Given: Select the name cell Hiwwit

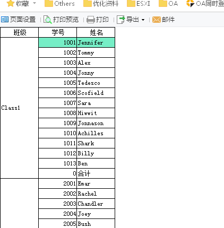Looking at the screenshot, I should [x=96, y=113].
